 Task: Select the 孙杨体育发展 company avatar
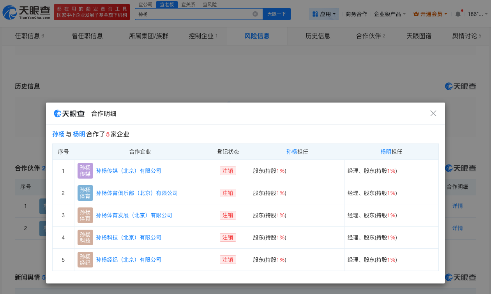click(85, 215)
